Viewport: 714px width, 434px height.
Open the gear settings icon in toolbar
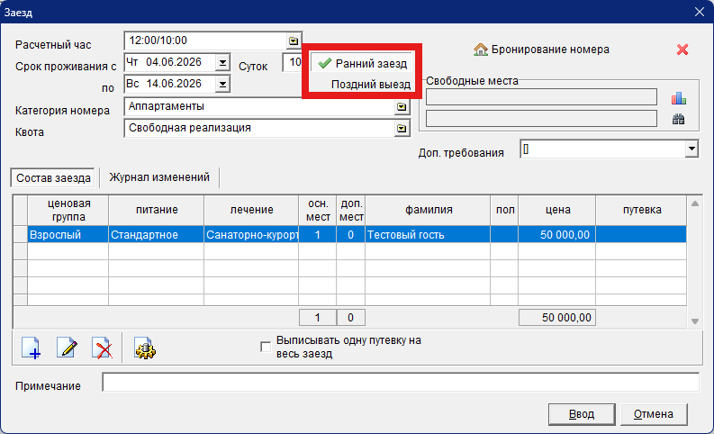pos(145,348)
